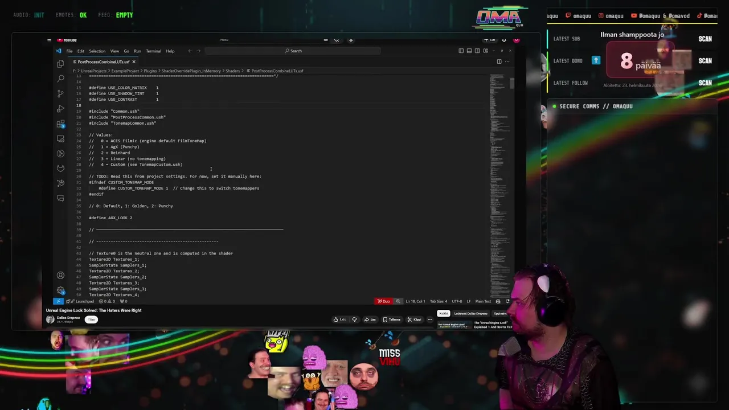This screenshot has width=729, height=410.
Task: Expand the ExampleProject breadcrumb
Action: click(x=125, y=71)
